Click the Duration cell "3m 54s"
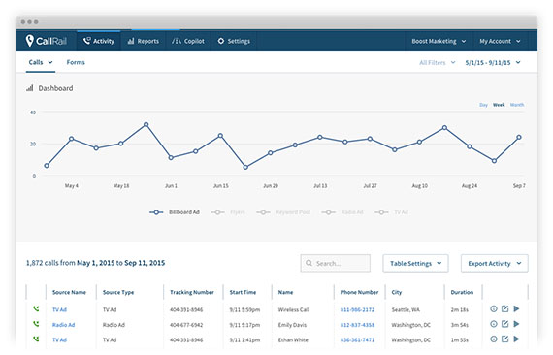 (x=459, y=325)
